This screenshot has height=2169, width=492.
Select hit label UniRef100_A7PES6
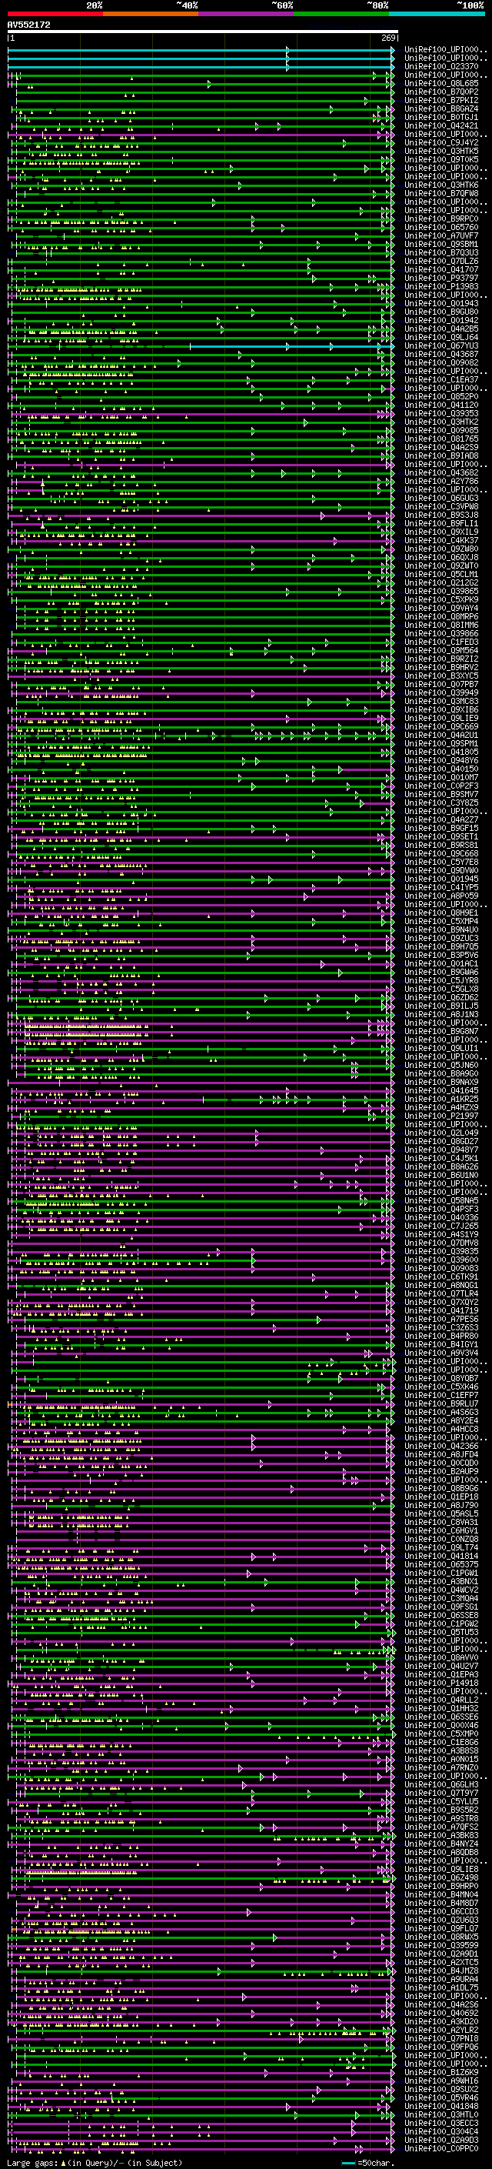(441, 1320)
